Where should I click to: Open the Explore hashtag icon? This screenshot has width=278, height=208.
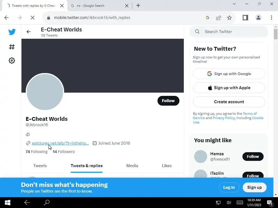point(12,47)
